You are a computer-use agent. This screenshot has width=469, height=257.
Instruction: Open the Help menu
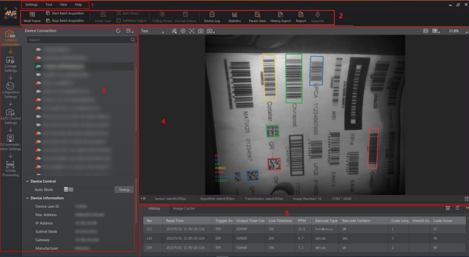tap(78, 5)
